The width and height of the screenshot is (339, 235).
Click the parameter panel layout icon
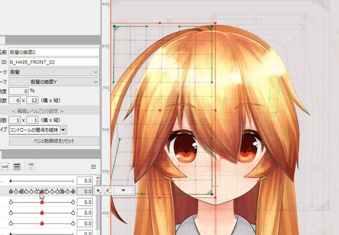click(x=17, y=167)
